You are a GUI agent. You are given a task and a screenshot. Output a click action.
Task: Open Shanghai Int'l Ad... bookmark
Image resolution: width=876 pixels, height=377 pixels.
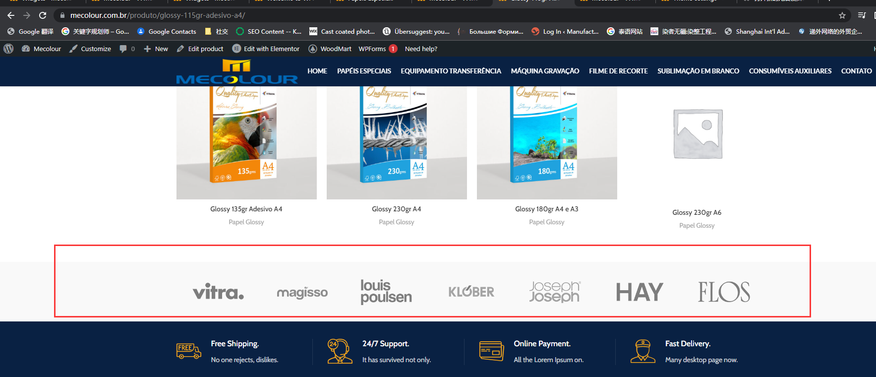(x=757, y=31)
